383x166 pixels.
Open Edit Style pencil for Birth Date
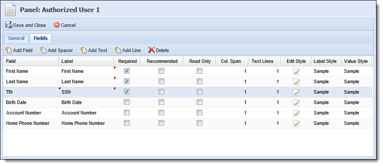click(x=296, y=102)
